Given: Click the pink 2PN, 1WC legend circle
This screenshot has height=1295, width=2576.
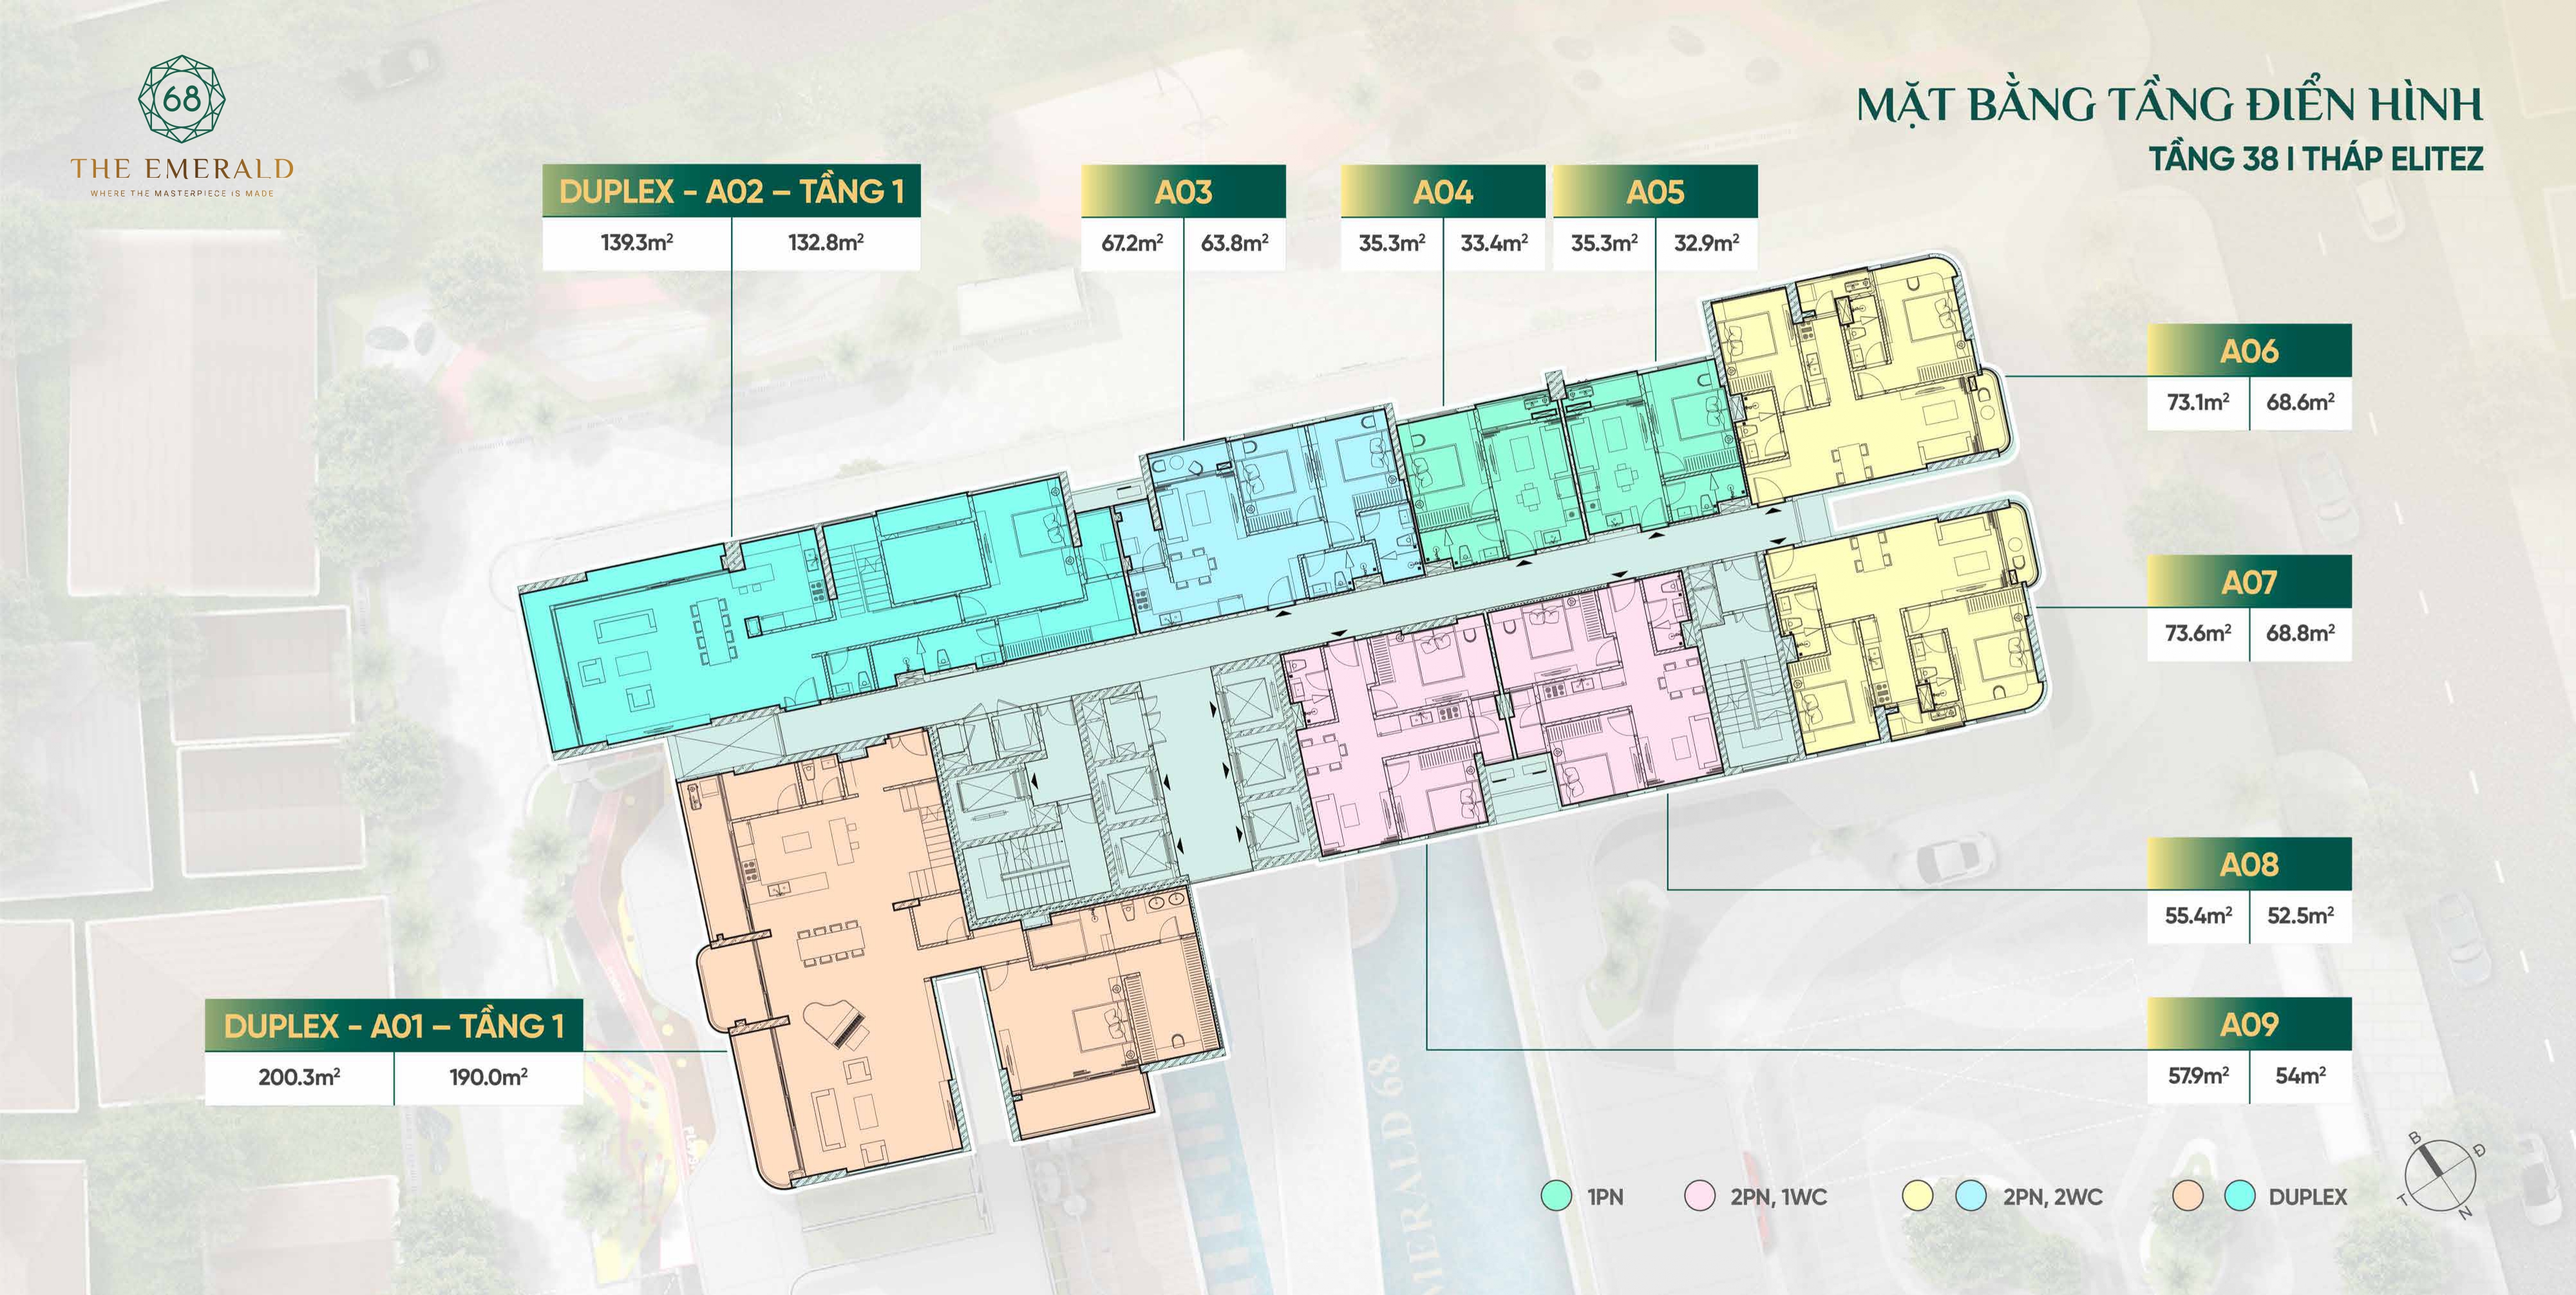Looking at the screenshot, I should click(x=1700, y=1197).
